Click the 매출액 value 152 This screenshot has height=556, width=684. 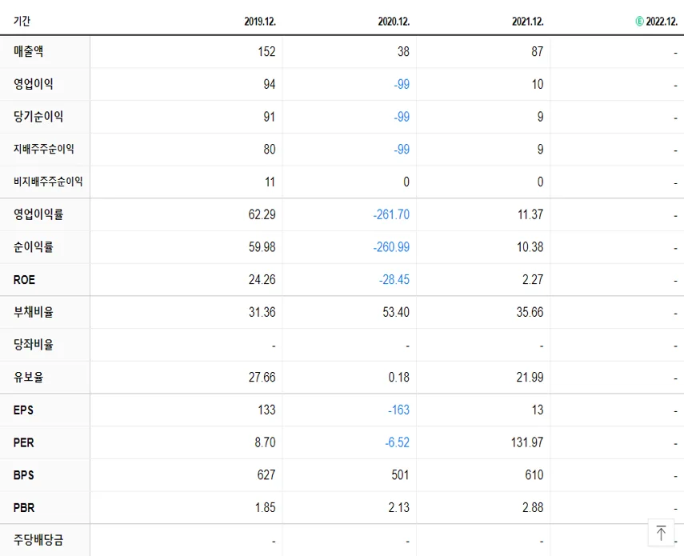(266, 51)
